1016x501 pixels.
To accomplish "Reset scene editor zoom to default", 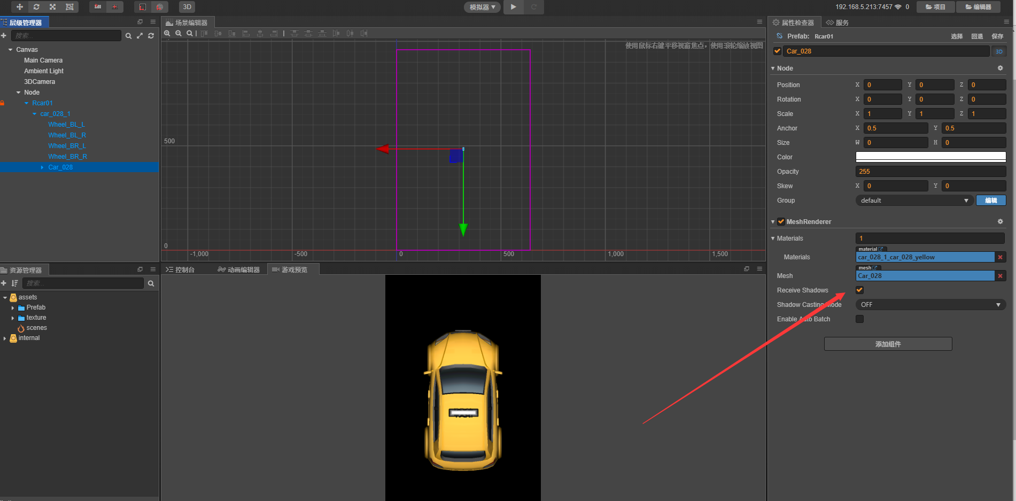I will (190, 33).
